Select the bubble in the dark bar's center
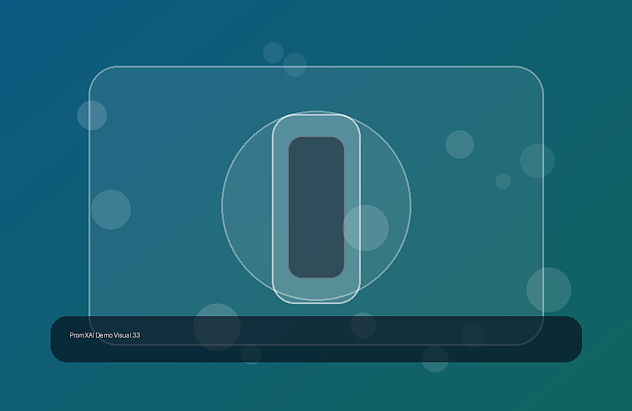The width and height of the screenshot is (632, 411). 363,325
